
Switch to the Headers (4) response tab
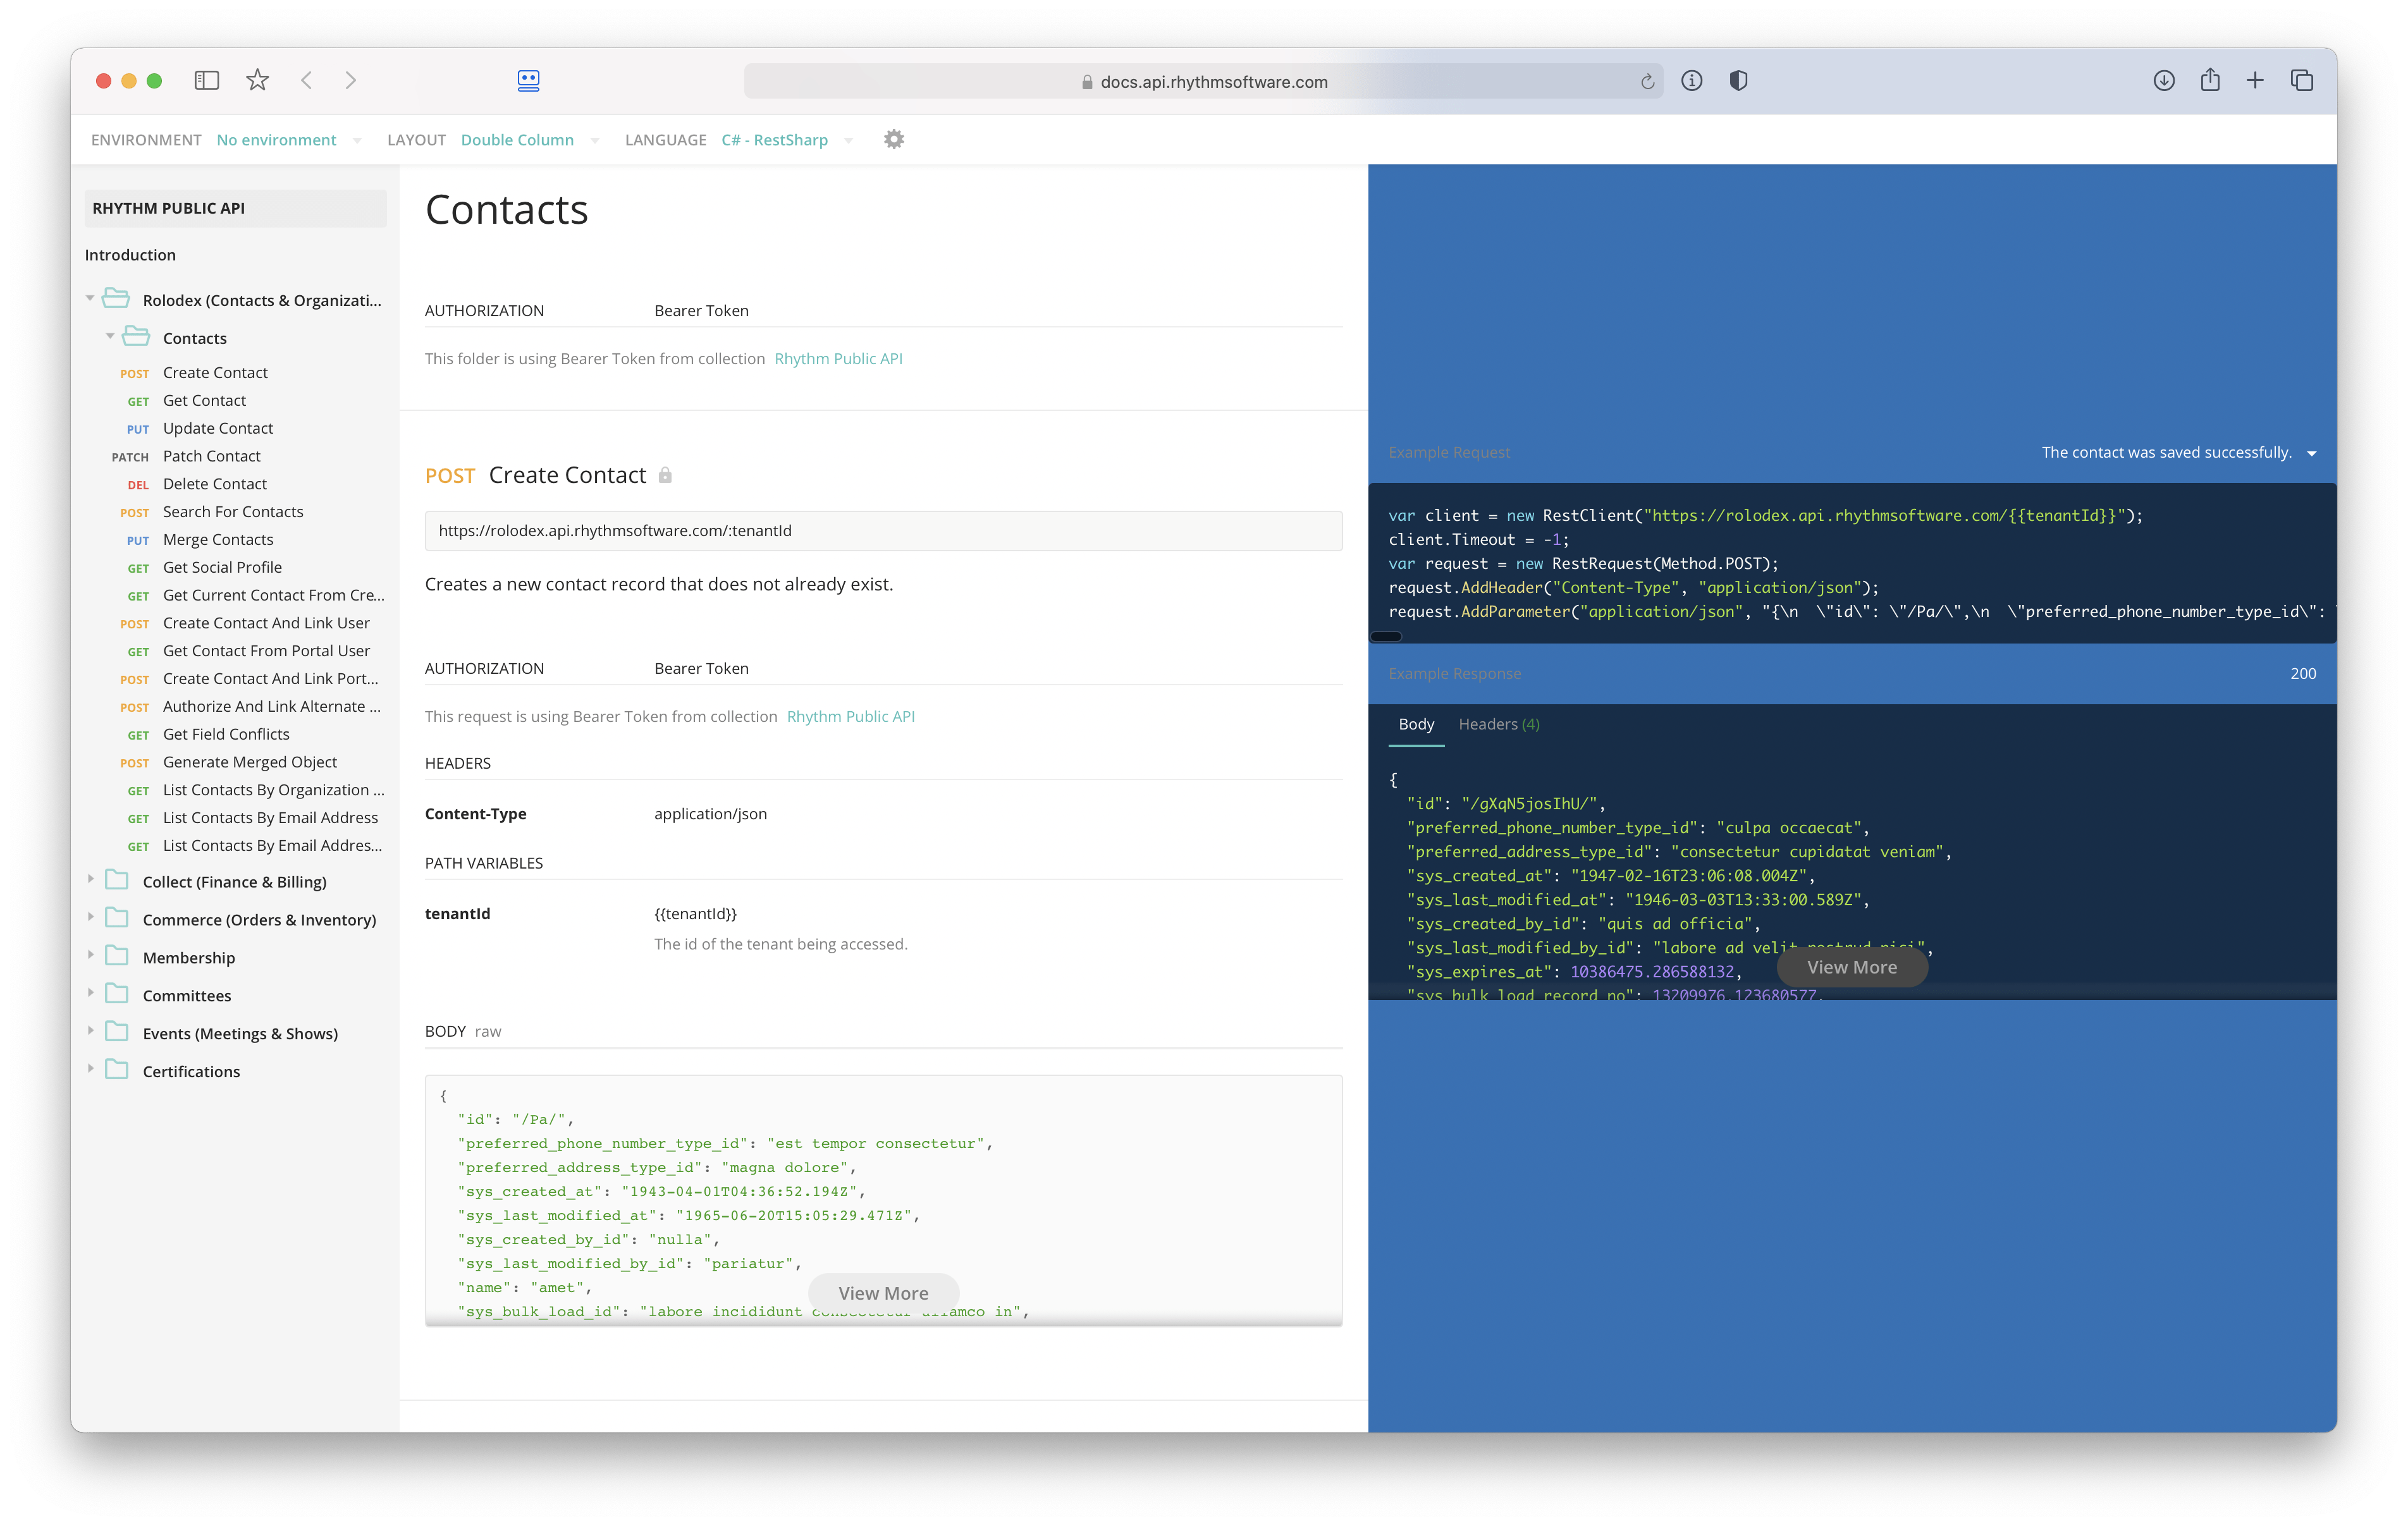point(1498,724)
